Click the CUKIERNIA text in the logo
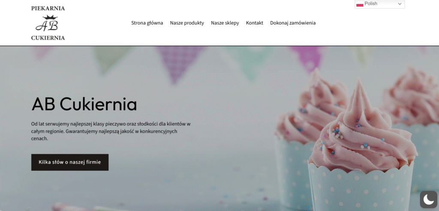 48,38
